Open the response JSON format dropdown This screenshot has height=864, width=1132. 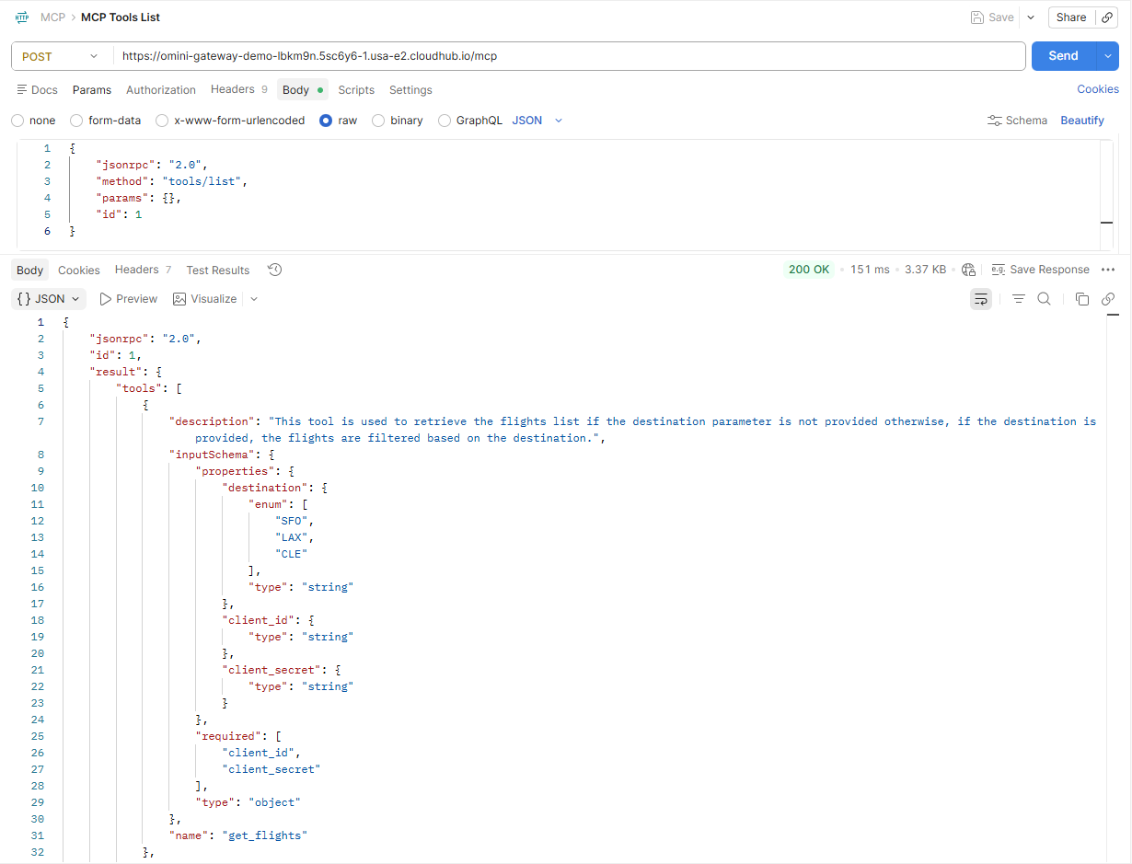[x=49, y=299]
